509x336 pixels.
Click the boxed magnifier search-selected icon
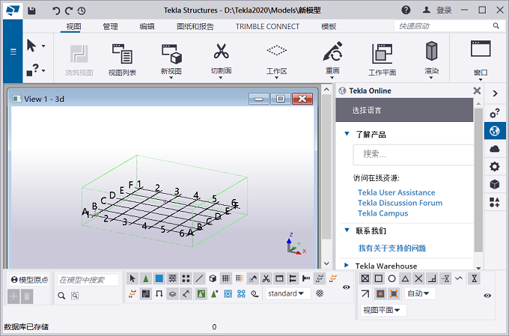point(75,296)
